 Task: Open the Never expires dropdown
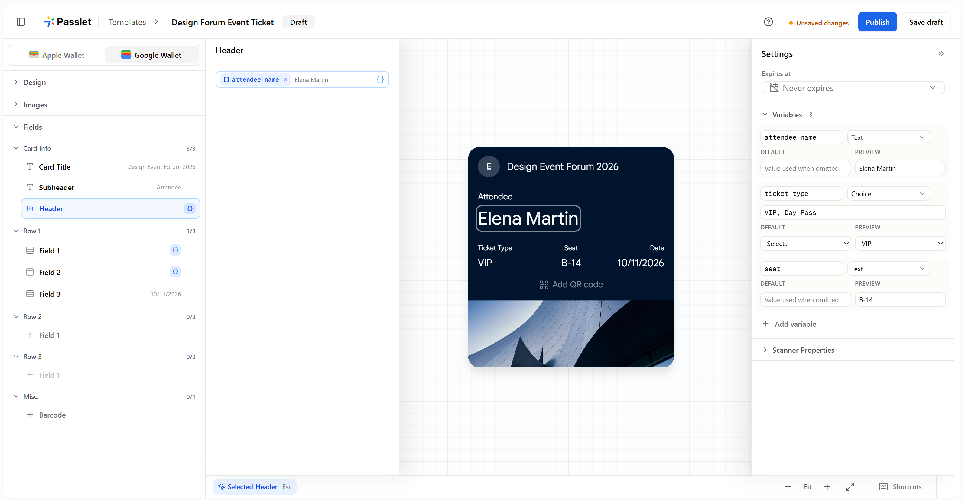tap(853, 88)
